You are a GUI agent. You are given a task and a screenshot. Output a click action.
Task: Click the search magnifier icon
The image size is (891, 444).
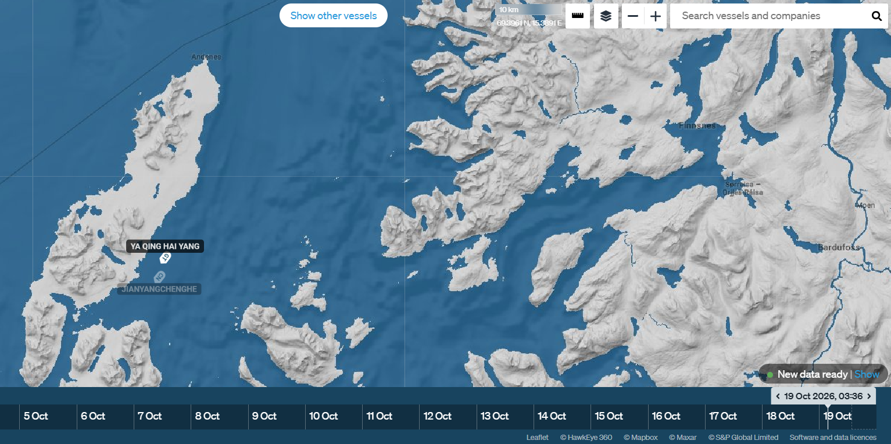pos(876,16)
